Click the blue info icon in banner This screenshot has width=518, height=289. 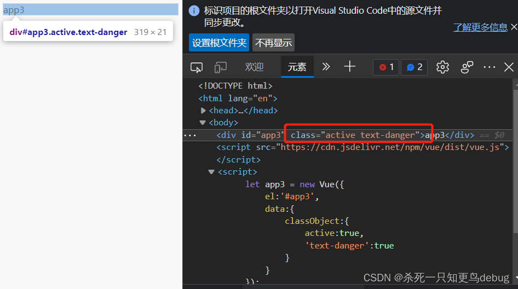(194, 11)
